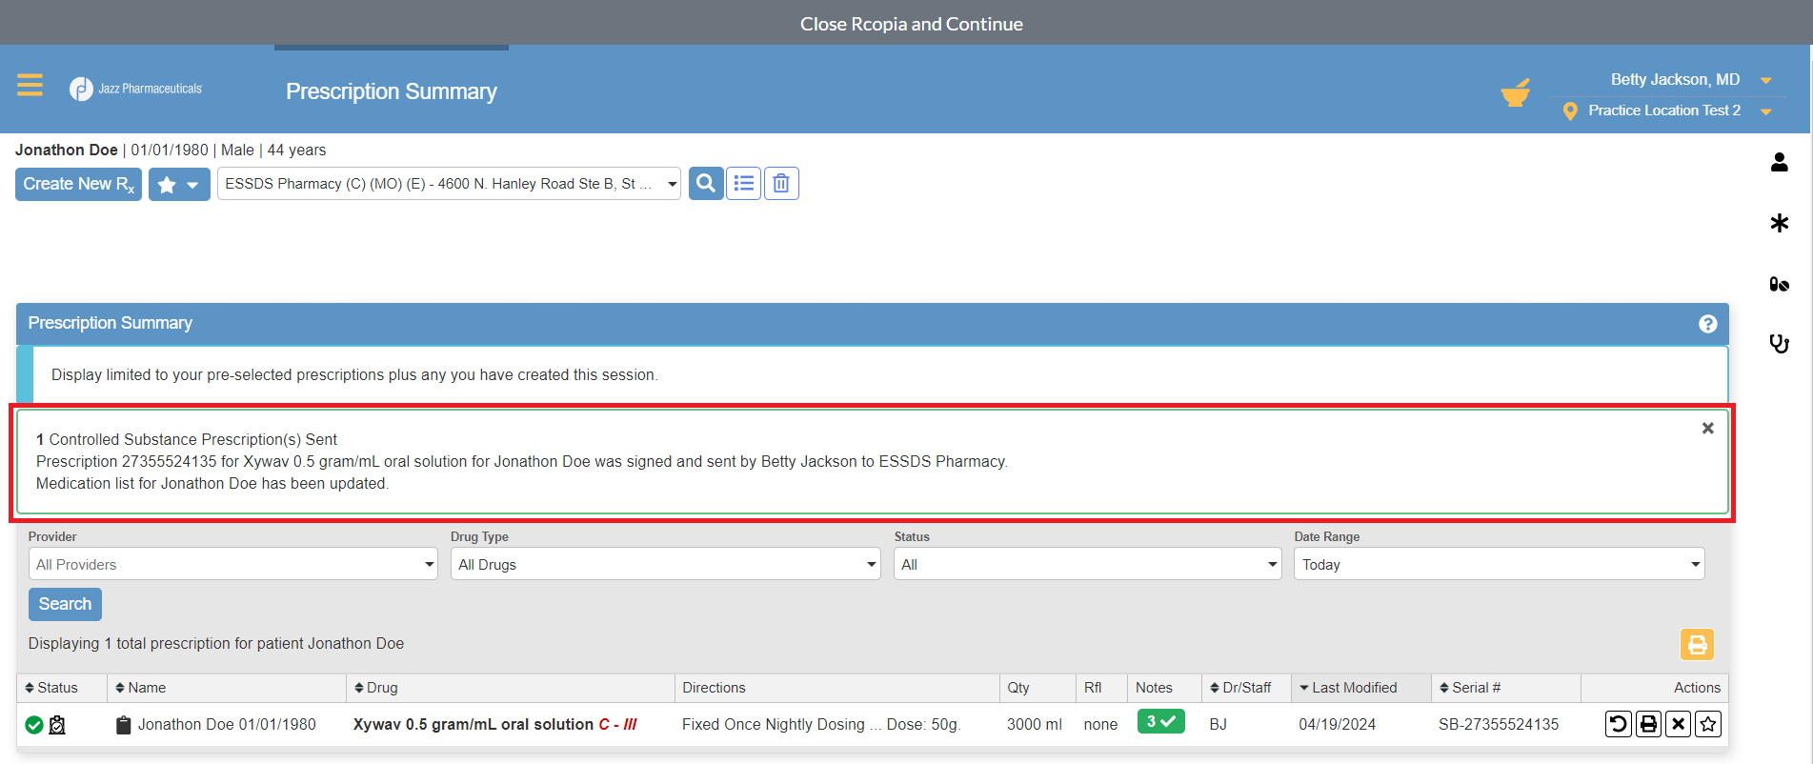Click the 04/19/2024 last modified date

coord(1337,725)
